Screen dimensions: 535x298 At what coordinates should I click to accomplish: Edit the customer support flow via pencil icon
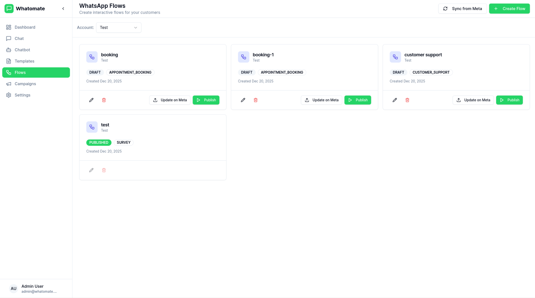(395, 100)
